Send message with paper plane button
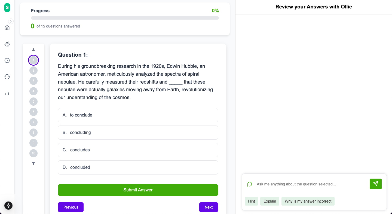 pos(376,184)
